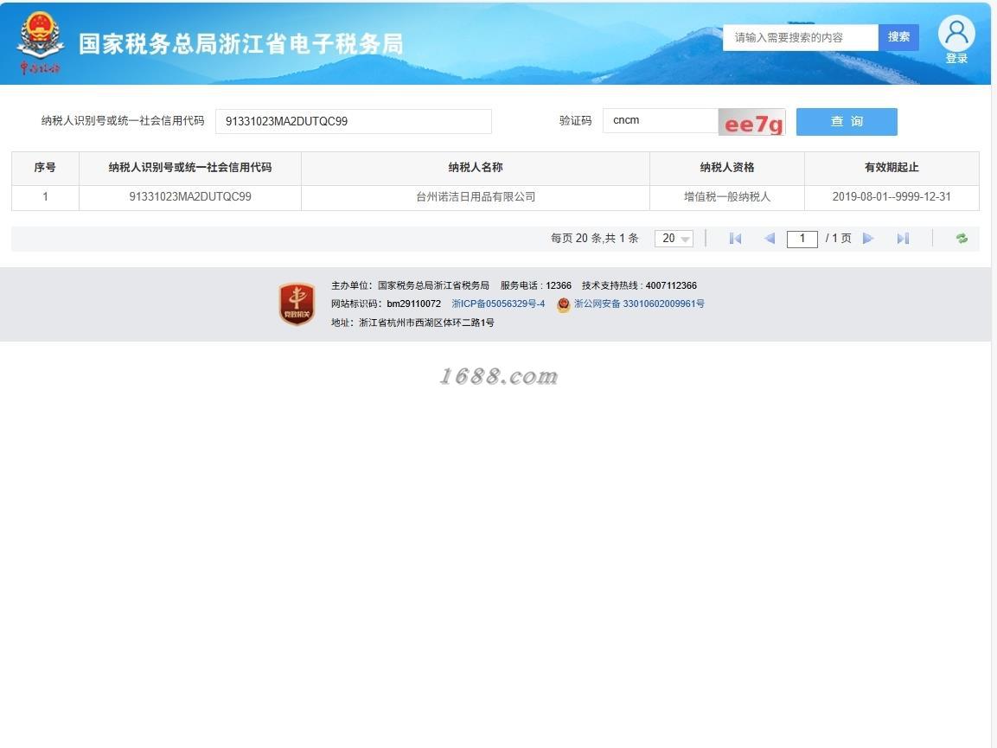This screenshot has width=997, height=748.
Task: Select table cell 91331023MA2DUTQC99
Action: (x=190, y=197)
